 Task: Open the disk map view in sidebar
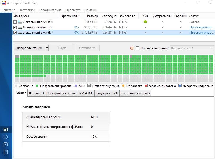coord(6,130)
